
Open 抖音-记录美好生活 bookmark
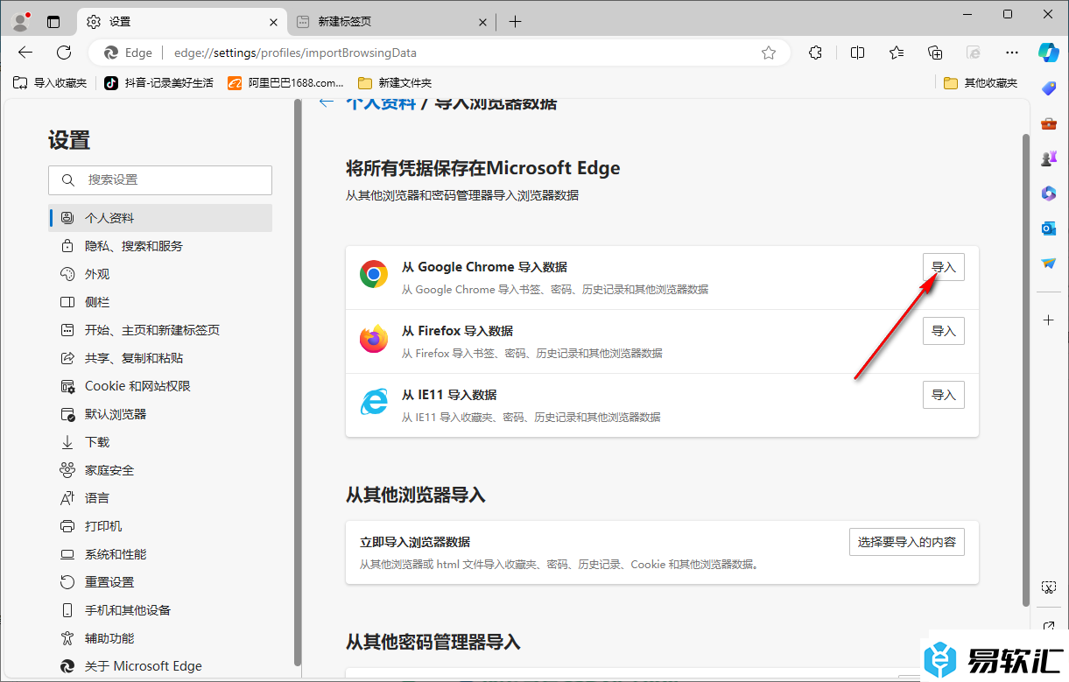click(158, 83)
